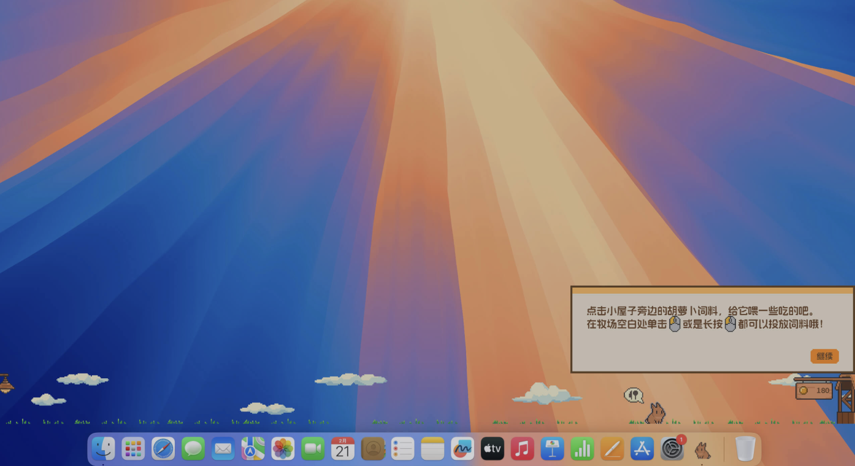This screenshot has width=855, height=466.
Task: Click the coin sign showing 180
Action: [814, 391]
